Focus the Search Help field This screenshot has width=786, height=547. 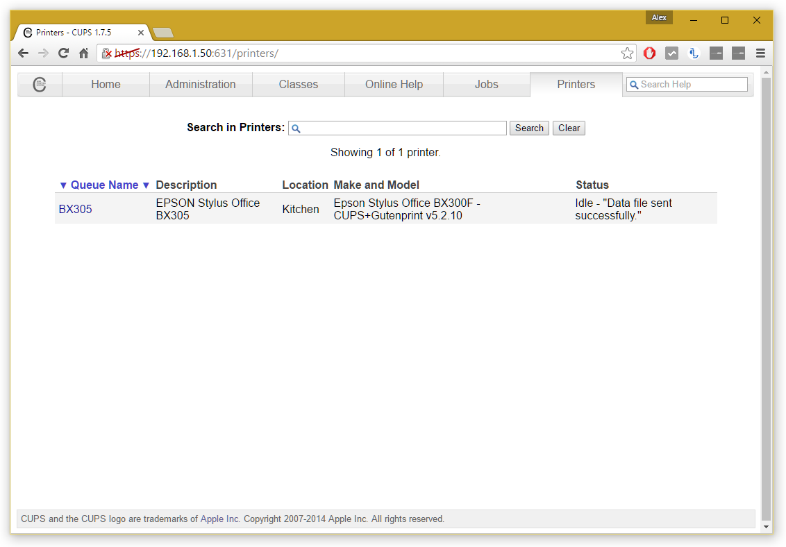(x=687, y=84)
